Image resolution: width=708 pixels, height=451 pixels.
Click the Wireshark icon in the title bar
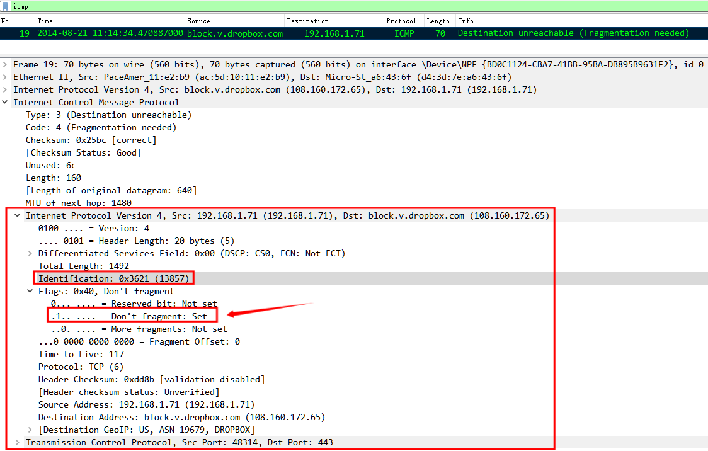pos(6,6)
